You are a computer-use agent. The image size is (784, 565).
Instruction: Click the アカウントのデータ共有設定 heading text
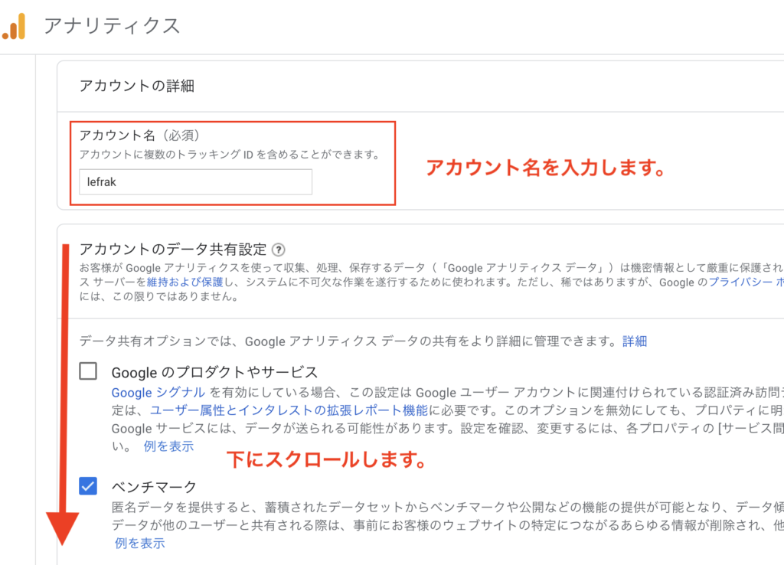[x=173, y=250]
